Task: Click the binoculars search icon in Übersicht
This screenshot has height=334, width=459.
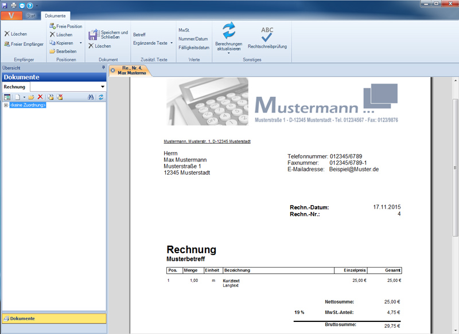Action: point(90,97)
